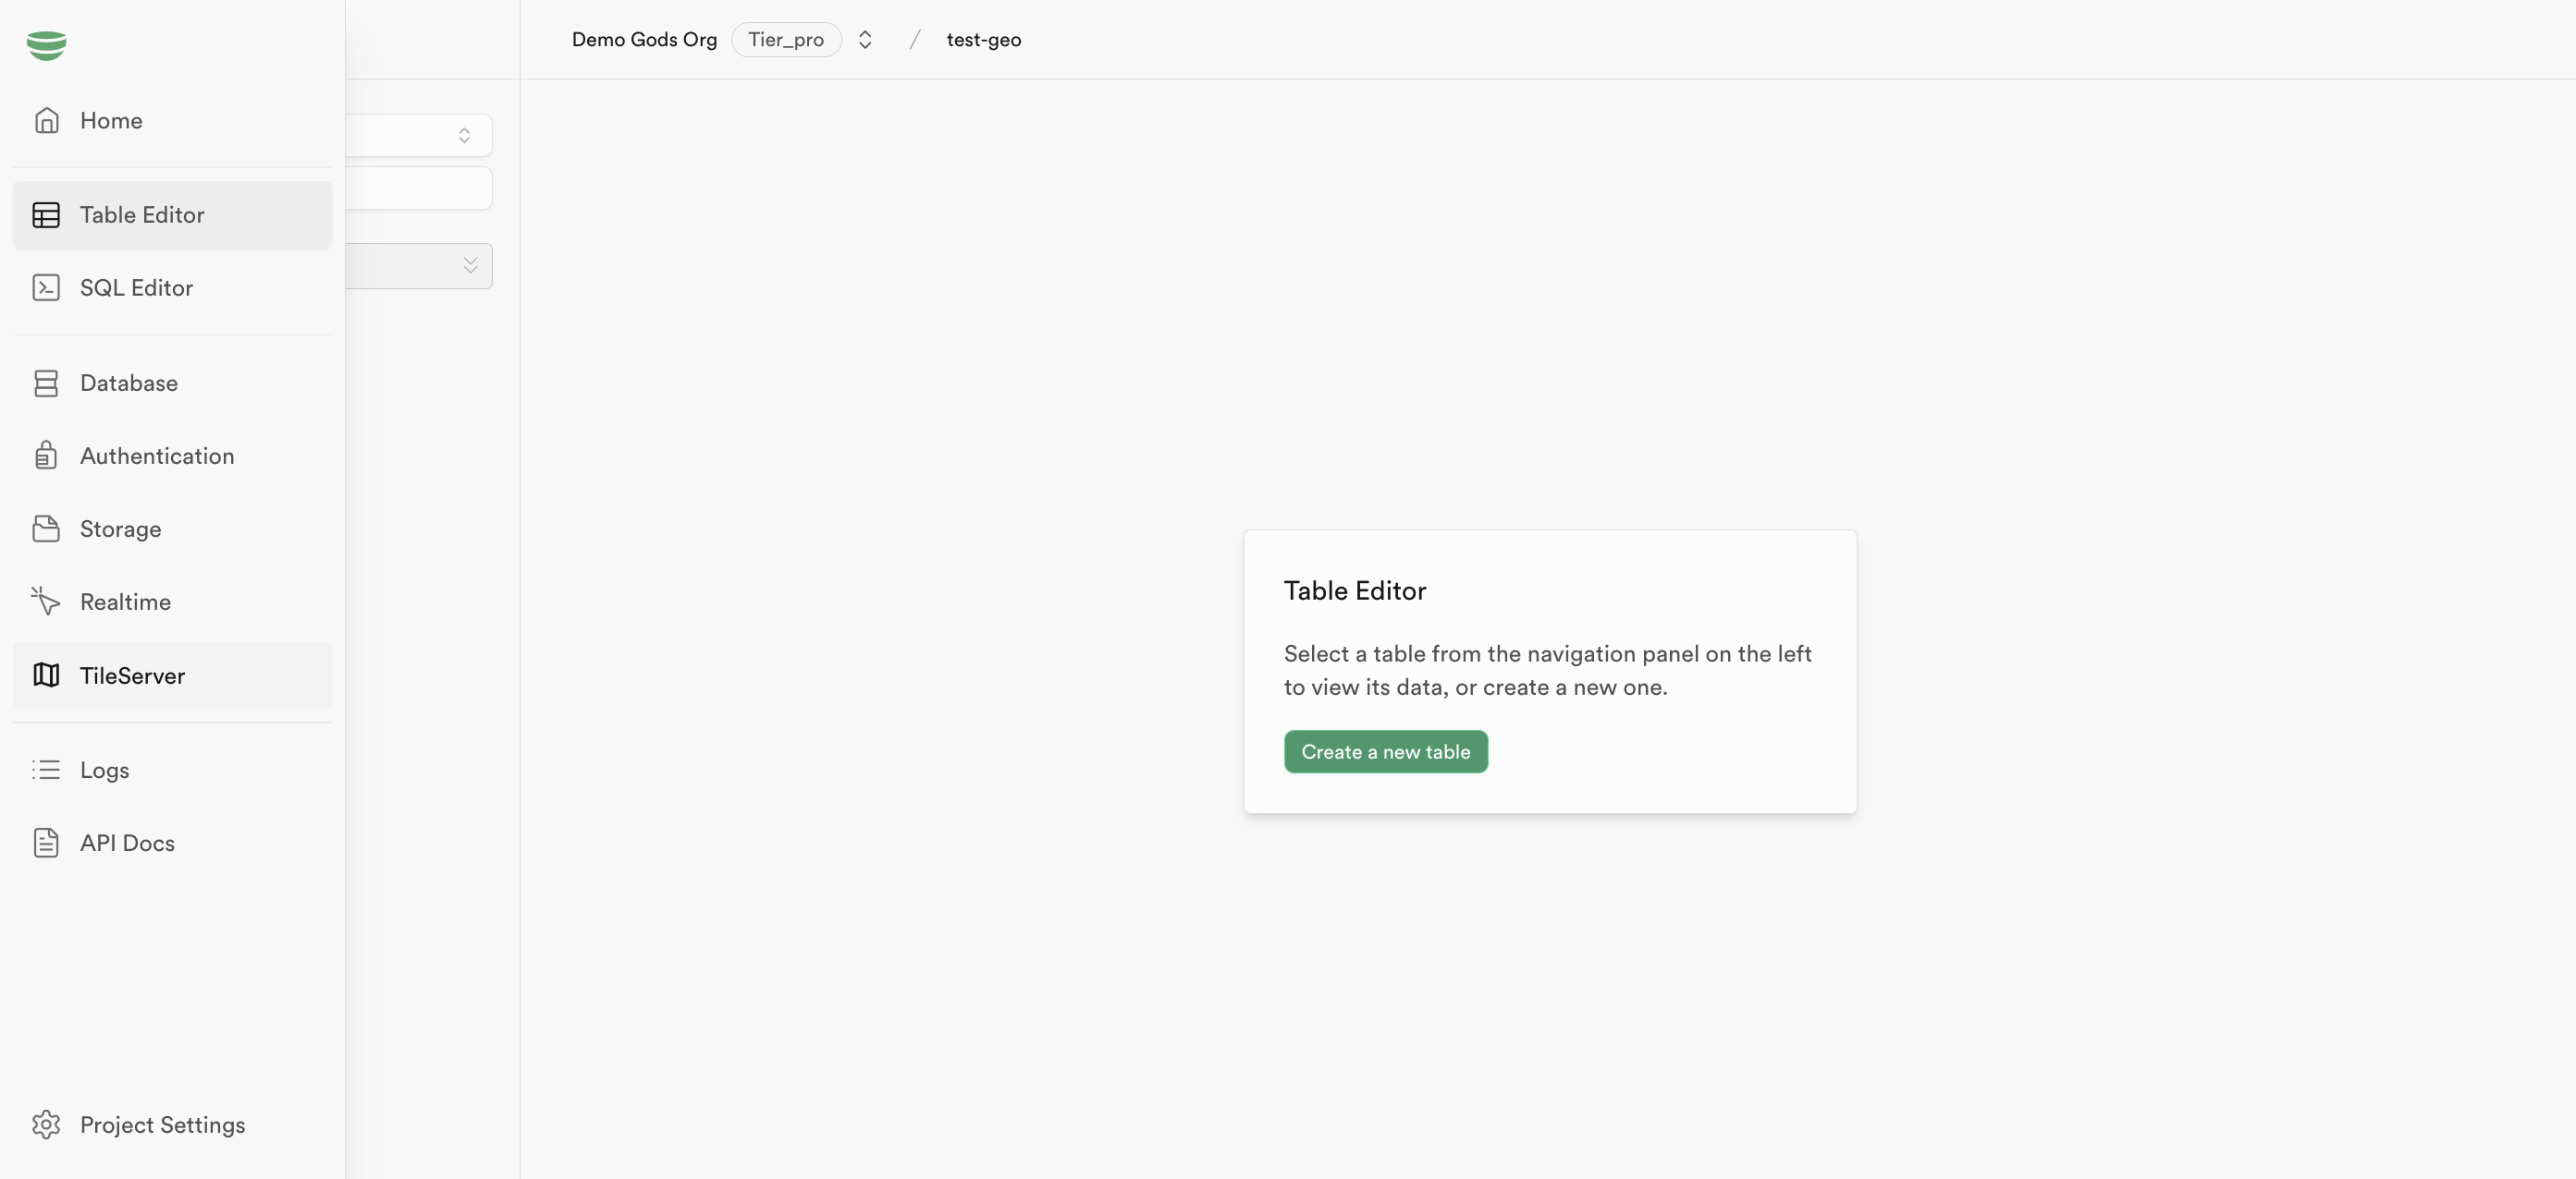This screenshot has height=1179, width=2576.
Task: Click the TileServer map icon
Action: 46,675
